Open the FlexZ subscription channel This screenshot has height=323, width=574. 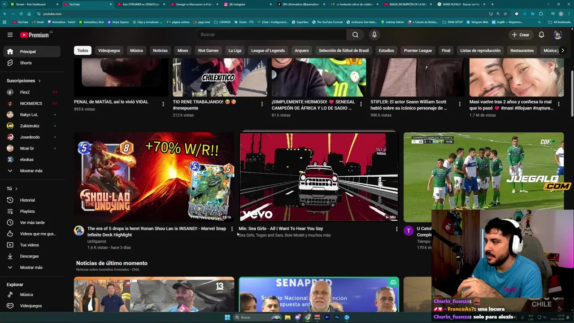32,92
